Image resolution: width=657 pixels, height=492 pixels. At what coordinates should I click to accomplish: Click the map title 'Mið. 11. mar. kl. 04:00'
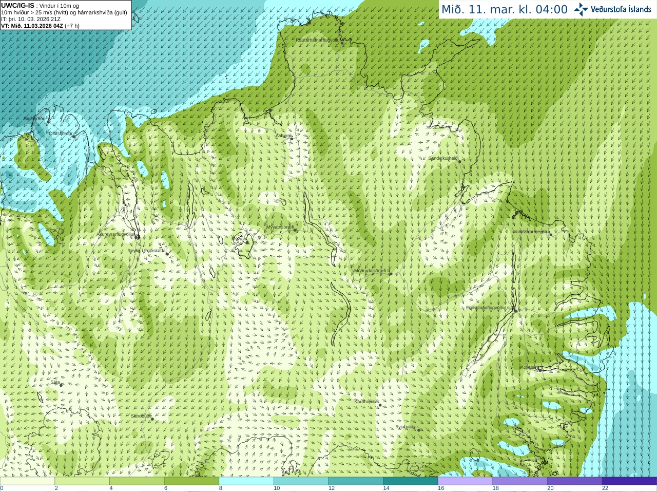505,9
